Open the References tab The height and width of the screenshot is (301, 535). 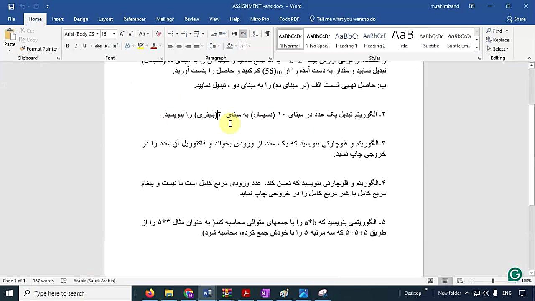click(135, 19)
